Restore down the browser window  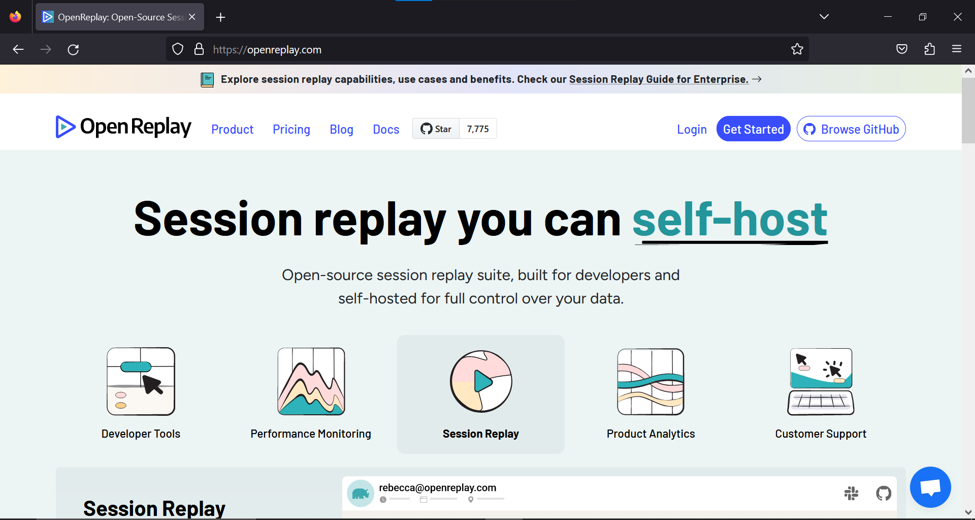tap(923, 17)
